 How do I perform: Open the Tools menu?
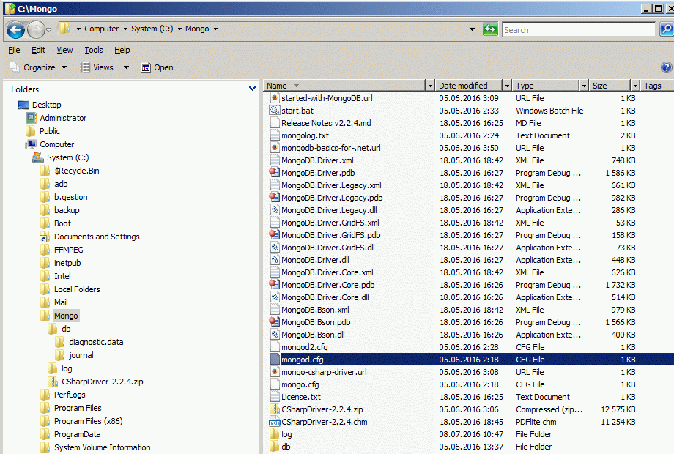click(94, 50)
